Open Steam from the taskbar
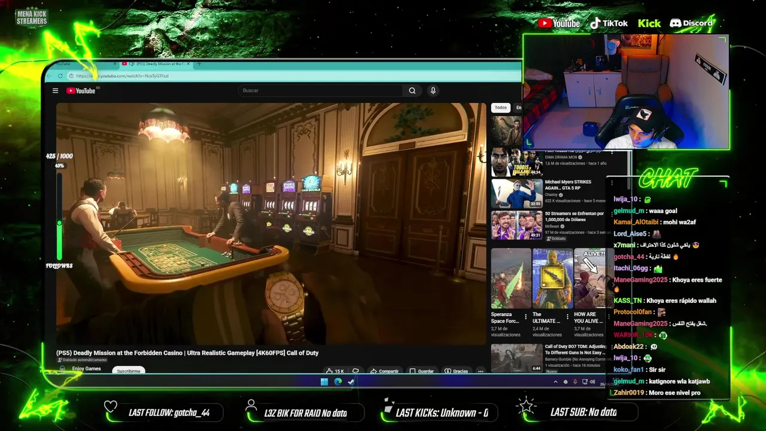Screen dimensions: 766x431 pos(351,381)
